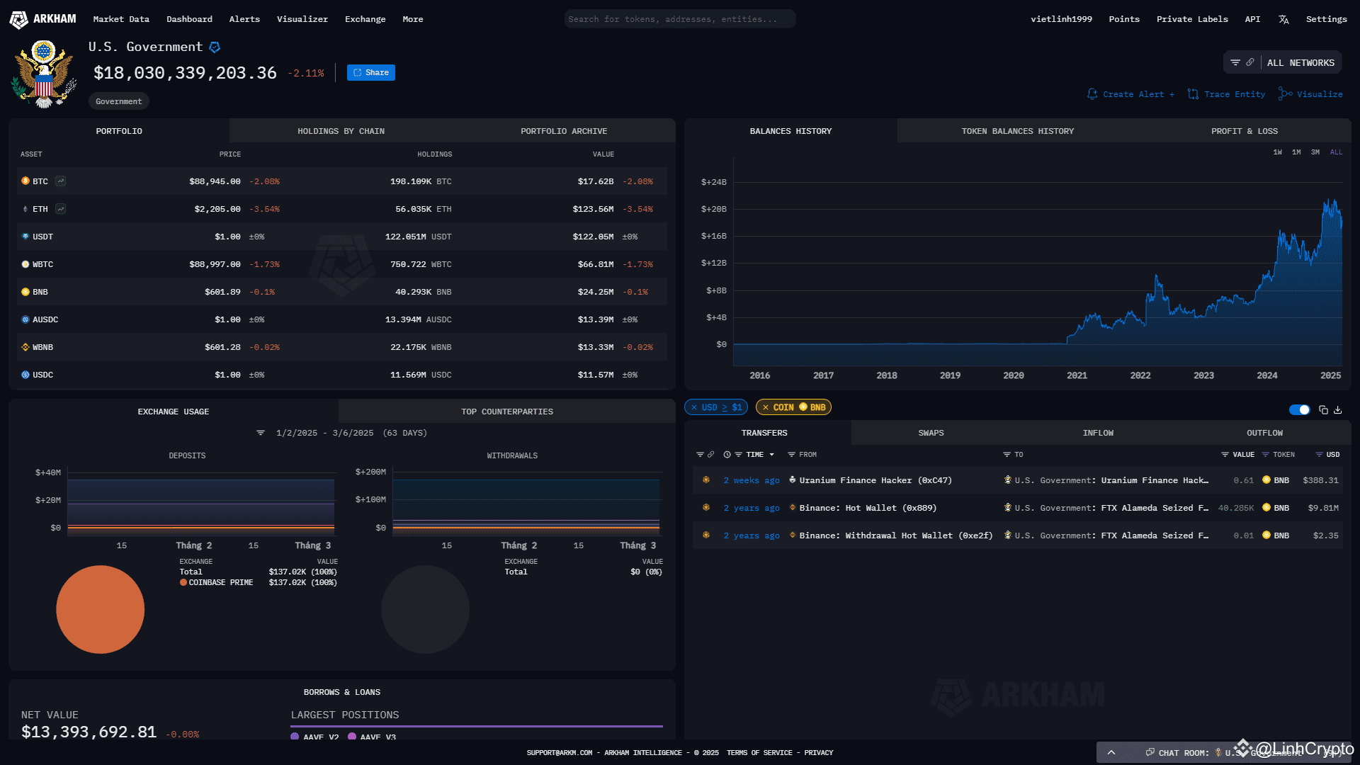
Task: Click the orange Coinbase Prime legend dot
Action: click(x=183, y=582)
